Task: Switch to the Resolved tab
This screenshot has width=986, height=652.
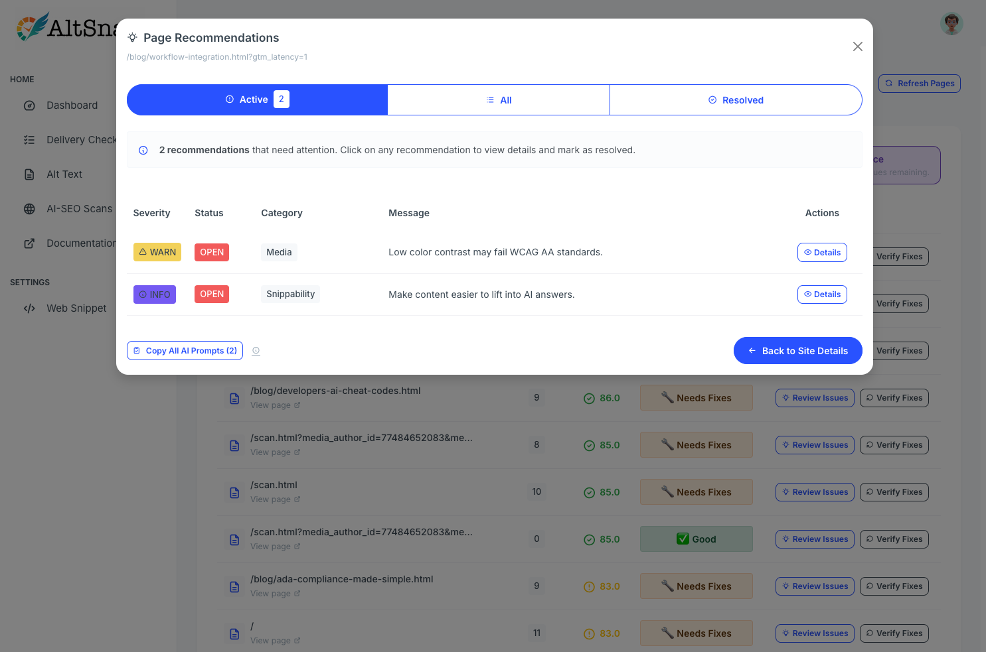Action: coord(736,99)
